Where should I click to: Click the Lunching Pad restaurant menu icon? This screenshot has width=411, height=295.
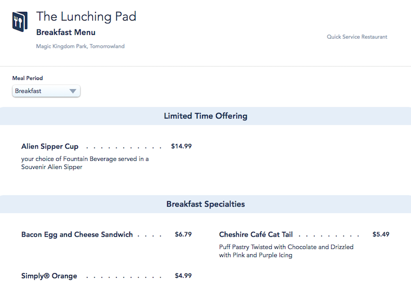[x=20, y=21]
